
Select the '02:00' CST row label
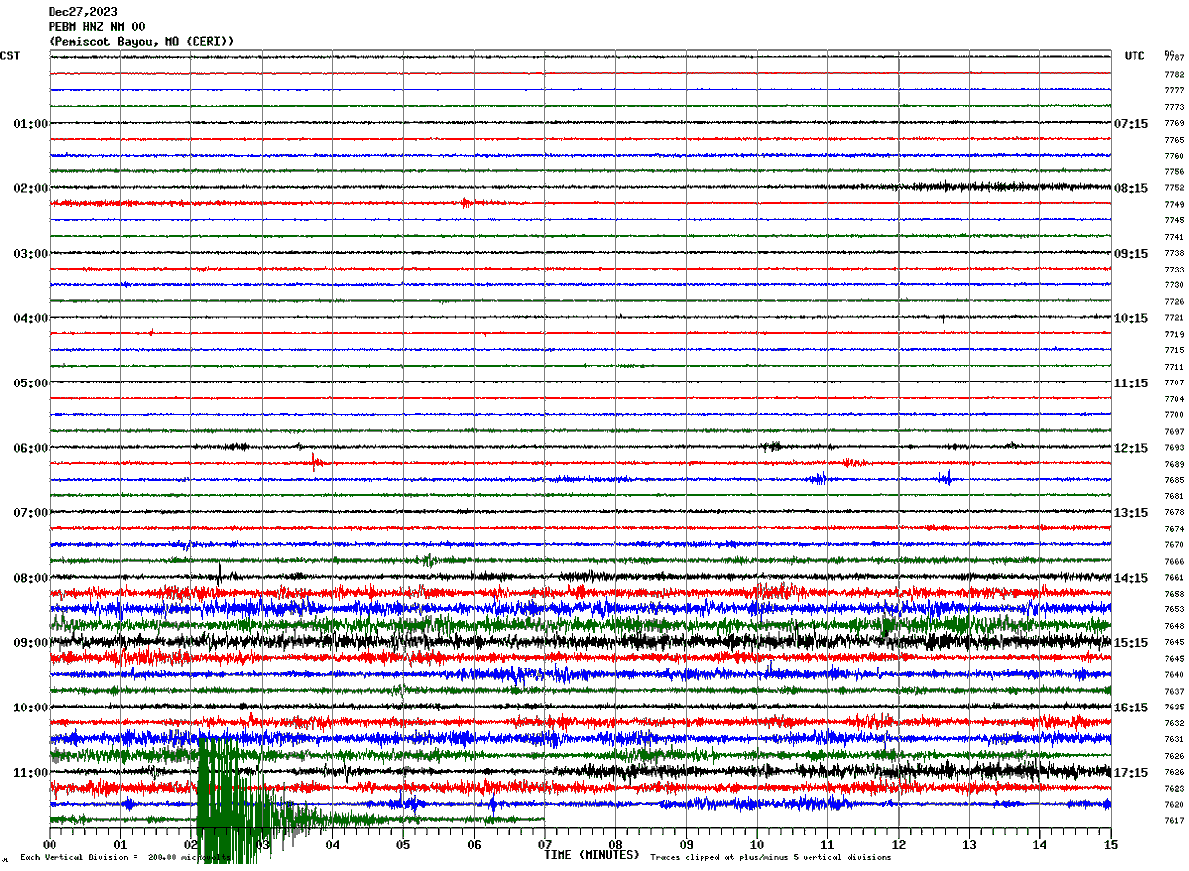(x=31, y=188)
